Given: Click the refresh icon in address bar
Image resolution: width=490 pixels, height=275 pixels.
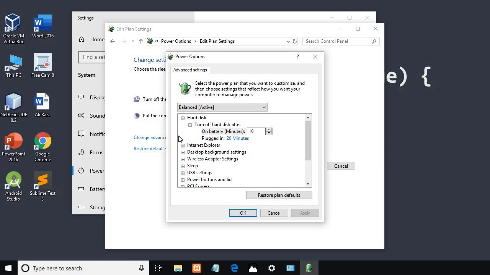Looking at the screenshot, I should [x=294, y=41].
